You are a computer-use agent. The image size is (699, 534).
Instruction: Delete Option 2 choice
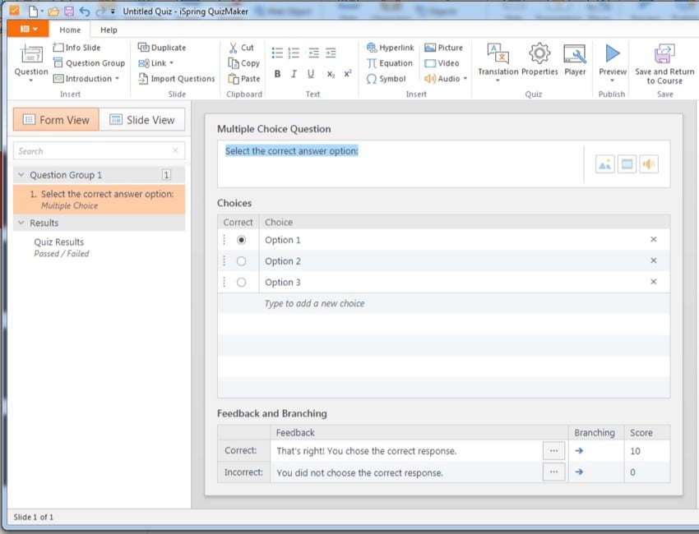654,261
